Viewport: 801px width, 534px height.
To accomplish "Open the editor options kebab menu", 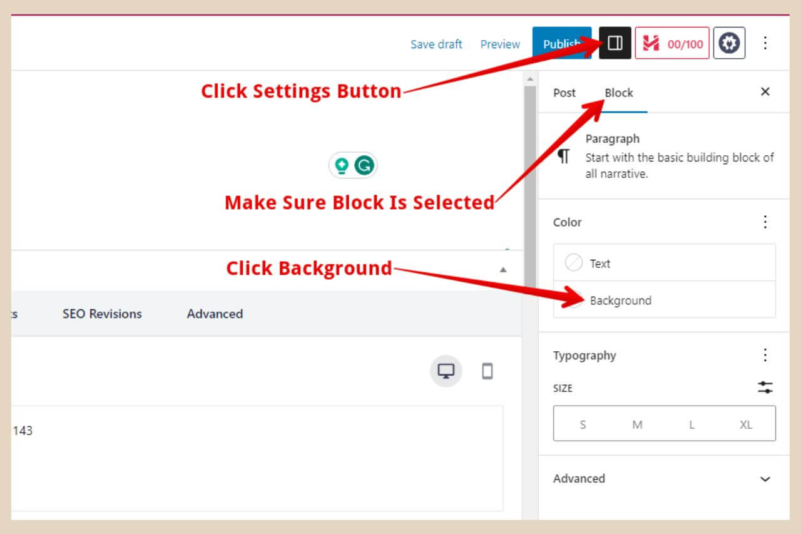I will [x=765, y=43].
